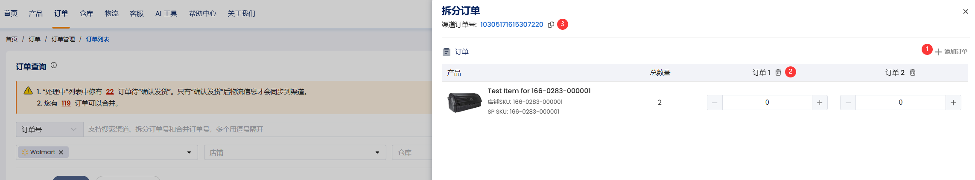Expand the Walmart channel dropdown arrow

[189, 152]
